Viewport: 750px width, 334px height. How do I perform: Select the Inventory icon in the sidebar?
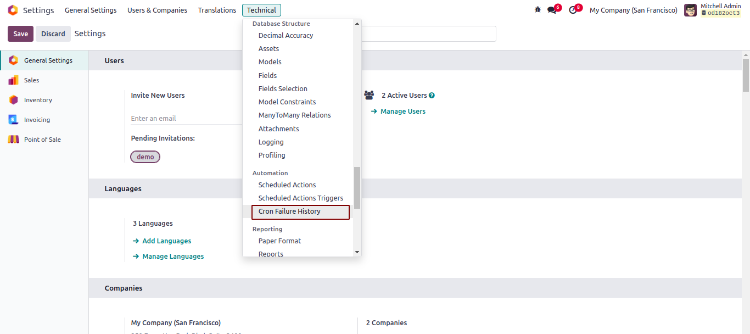click(13, 100)
